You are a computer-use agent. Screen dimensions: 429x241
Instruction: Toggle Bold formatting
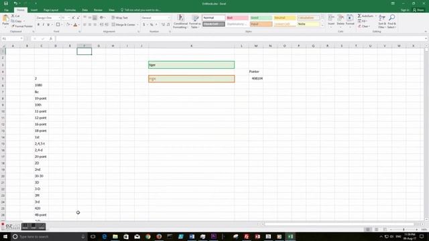(x=38, y=25)
